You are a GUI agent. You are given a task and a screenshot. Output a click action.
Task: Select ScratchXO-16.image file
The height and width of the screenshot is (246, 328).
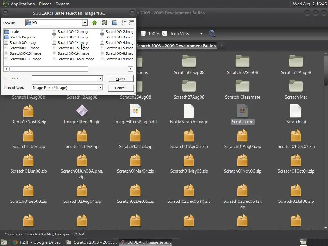click(x=71, y=53)
